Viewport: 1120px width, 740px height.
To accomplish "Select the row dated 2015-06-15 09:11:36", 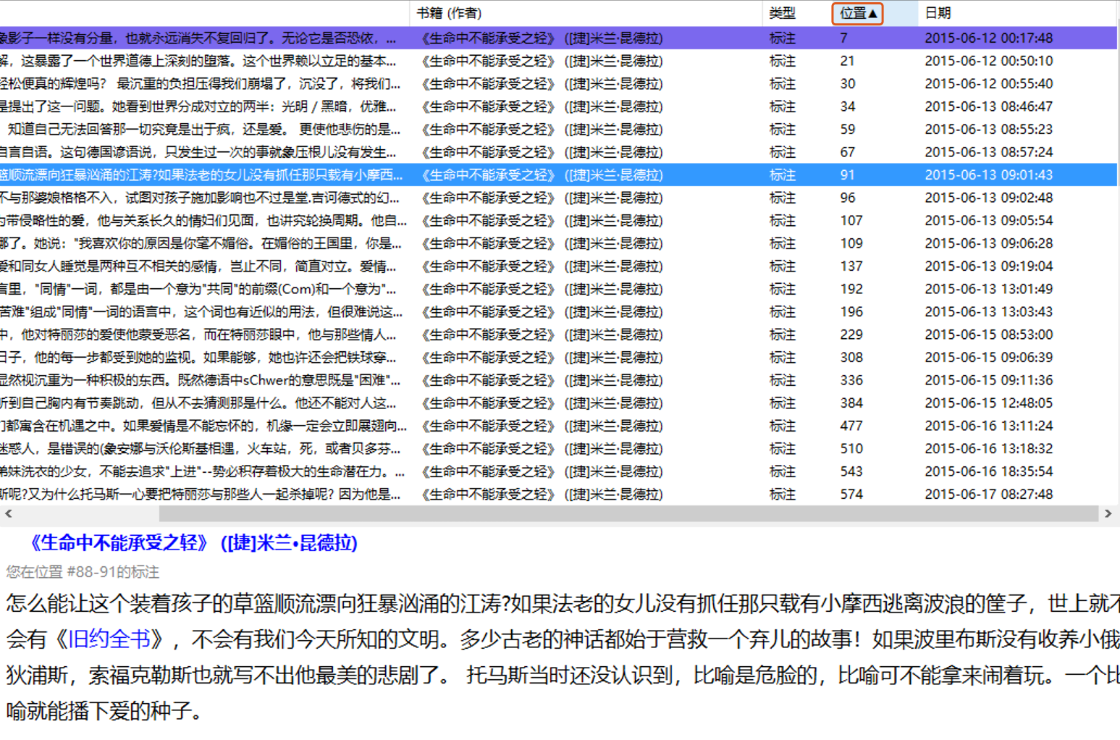I will (988, 380).
